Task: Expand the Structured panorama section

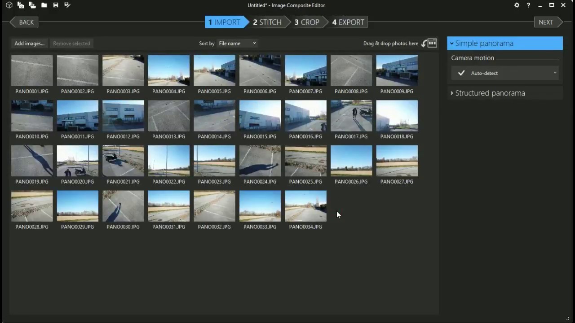Action: coord(505,93)
